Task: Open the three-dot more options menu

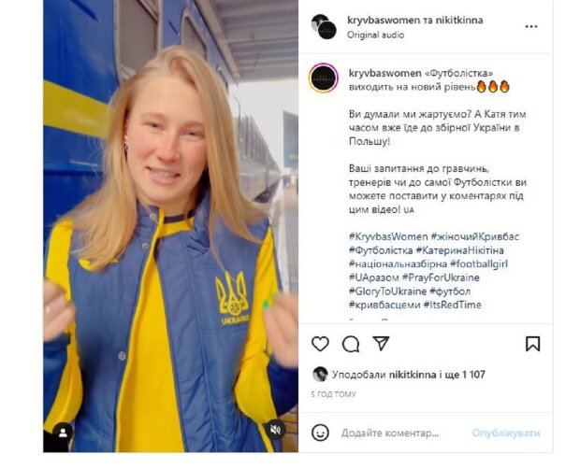Action: point(531,26)
